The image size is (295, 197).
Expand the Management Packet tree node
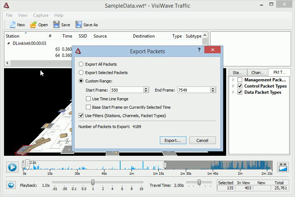coord(233,80)
